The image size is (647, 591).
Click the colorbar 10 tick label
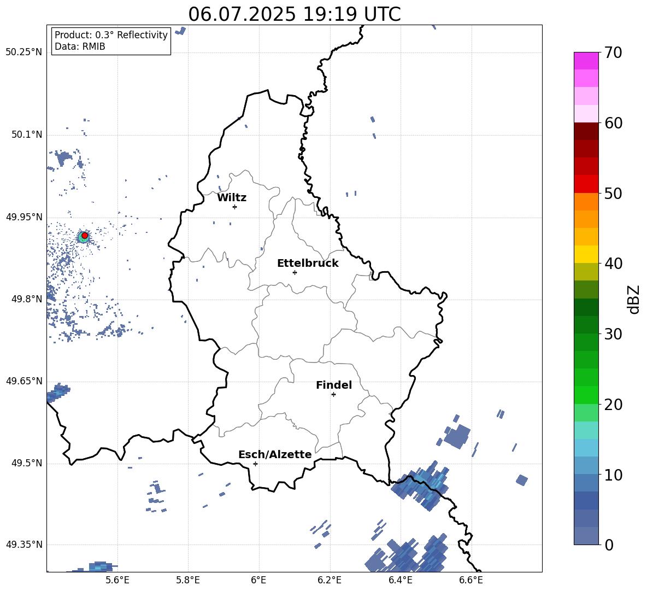(x=613, y=475)
